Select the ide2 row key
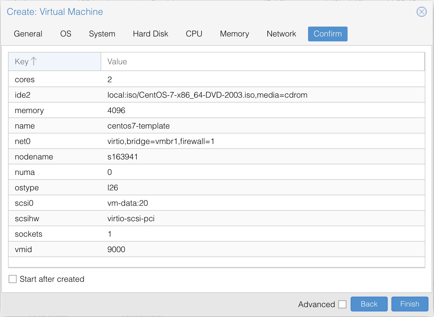The height and width of the screenshot is (317, 434). tap(23, 95)
